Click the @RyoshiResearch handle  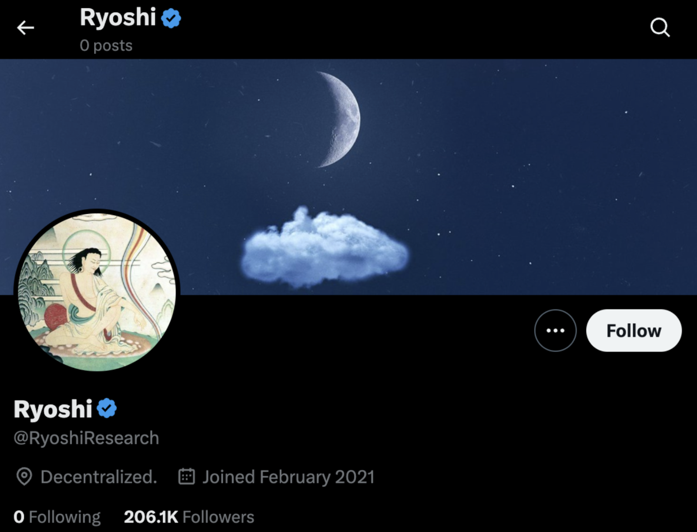pyautogui.click(x=86, y=438)
